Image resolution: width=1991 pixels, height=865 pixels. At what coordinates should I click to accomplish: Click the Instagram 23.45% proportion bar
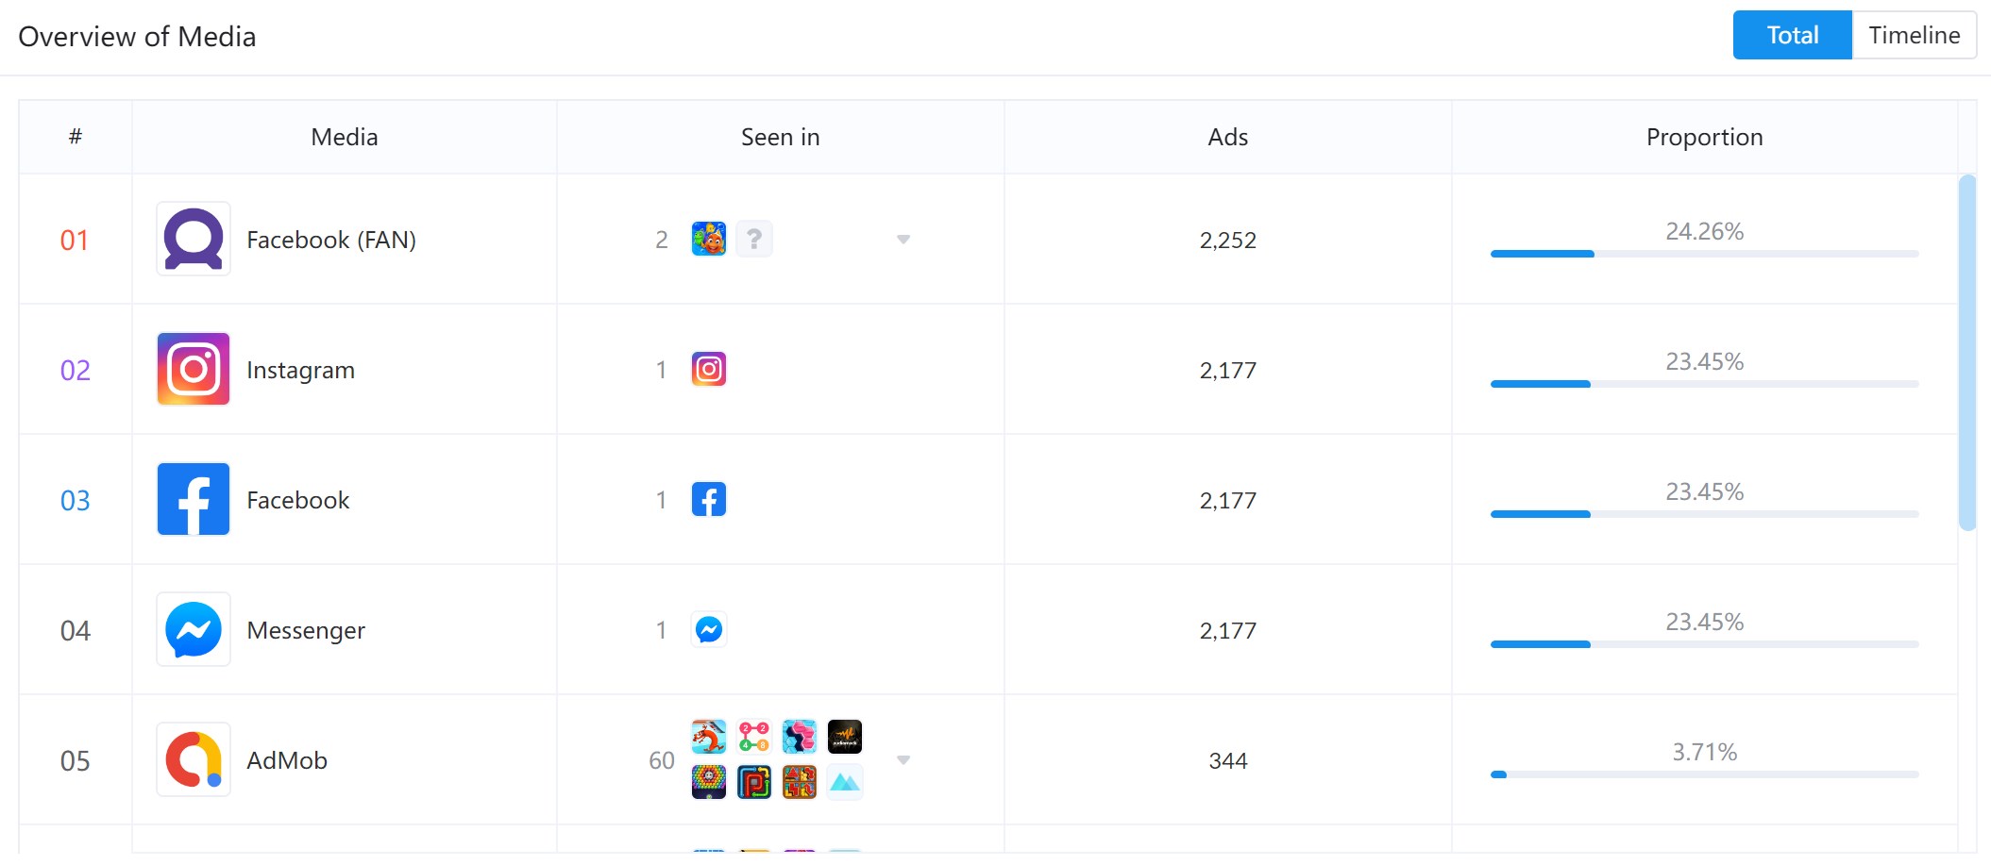[1704, 384]
